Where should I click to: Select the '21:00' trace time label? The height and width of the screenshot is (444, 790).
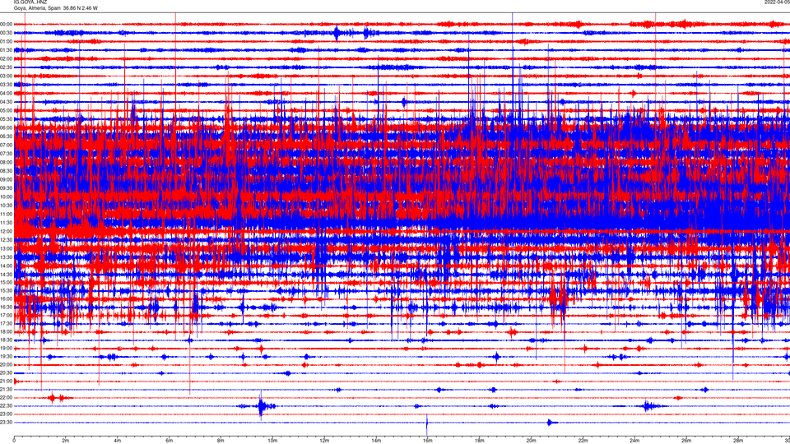click(x=6, y=381)
